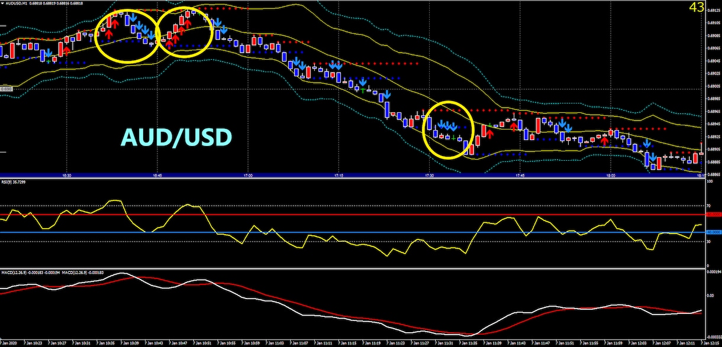This screenshot has height=347, width=722.
Task: Click the 7 Jan 11:35 timestamp label
Action: pyautogui.click(x=469, y=343)
